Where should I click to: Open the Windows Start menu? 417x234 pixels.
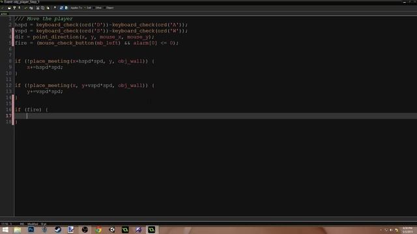(5, 229)
